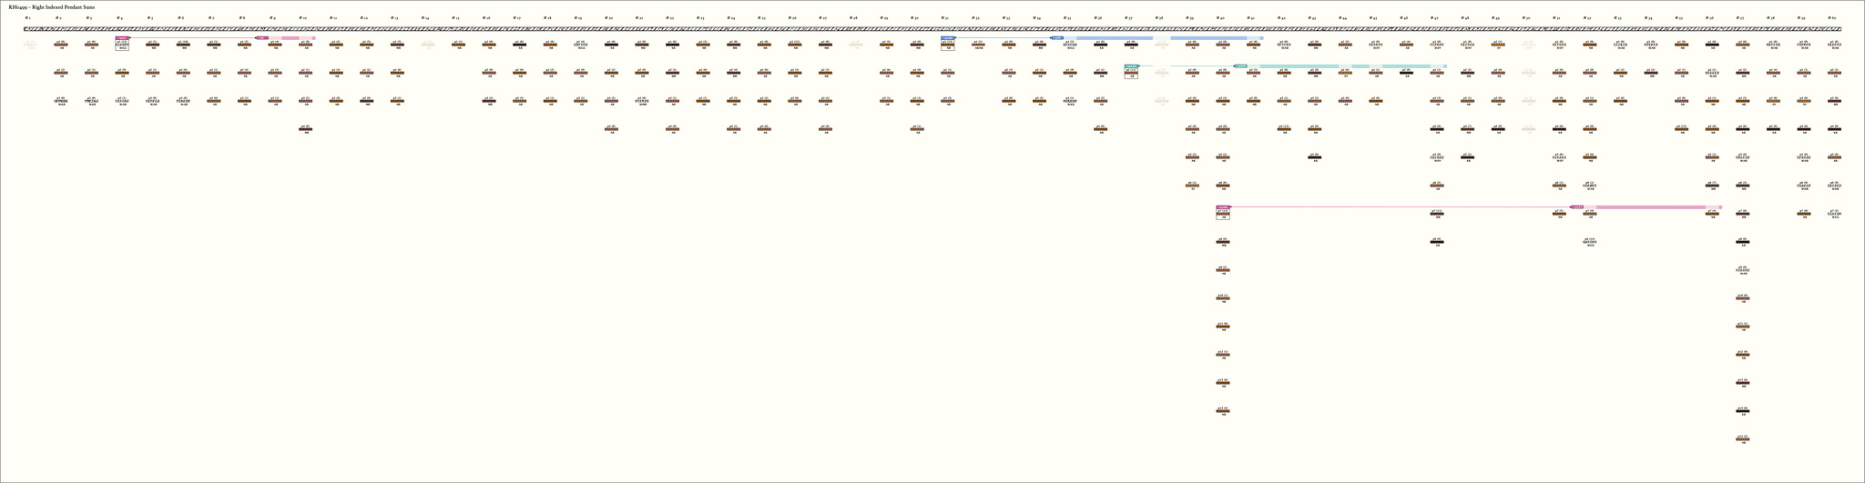The height and width of the screenshot is (483, 1865).
Task: Click the pink sum label above column 4
Action: point(122,38)
